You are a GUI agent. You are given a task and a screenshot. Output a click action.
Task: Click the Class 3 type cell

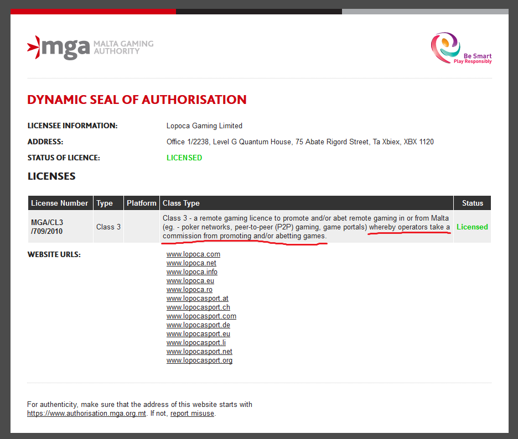pos(108,227)
